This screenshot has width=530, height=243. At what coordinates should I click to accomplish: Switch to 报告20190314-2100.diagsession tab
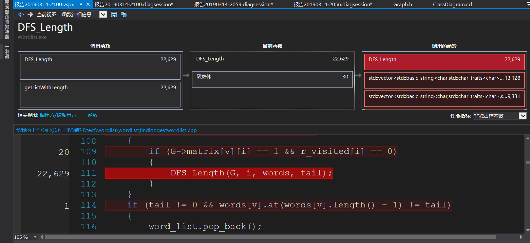click(x=134, y=4)
